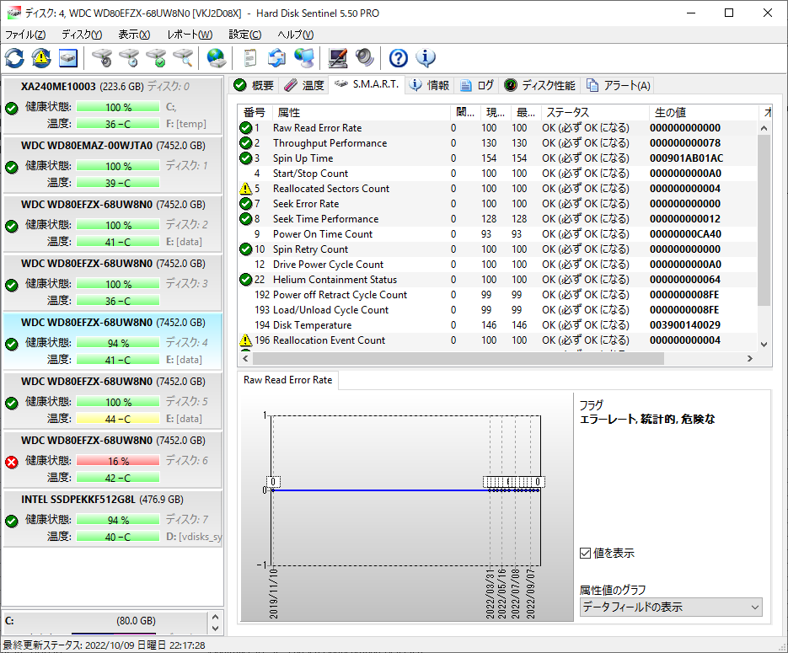Select the XA240ME10003 disk entry
The height and width of the screenshot is (653, 788).
point(113,105)
